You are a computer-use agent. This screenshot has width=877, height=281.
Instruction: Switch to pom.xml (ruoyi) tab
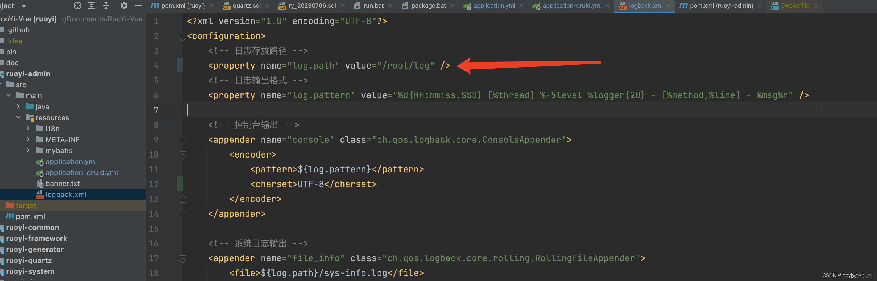tap(183, 6)
